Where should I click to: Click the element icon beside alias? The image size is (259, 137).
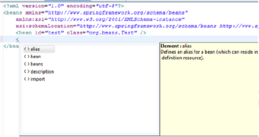27,49
